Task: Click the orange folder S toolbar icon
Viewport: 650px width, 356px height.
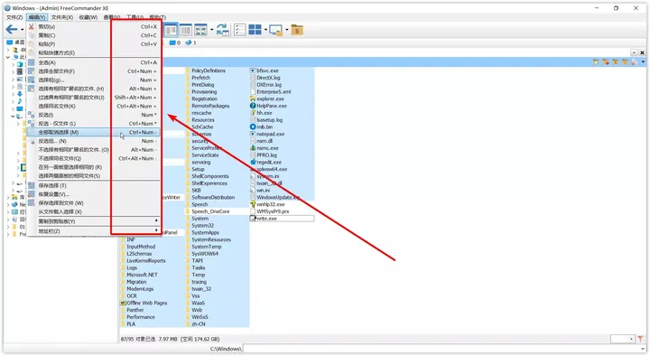Action: [x=297, y=30]
